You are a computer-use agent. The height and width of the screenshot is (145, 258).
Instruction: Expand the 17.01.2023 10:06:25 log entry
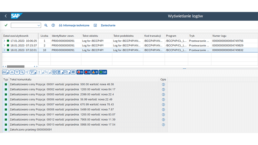tap(4, 41)
